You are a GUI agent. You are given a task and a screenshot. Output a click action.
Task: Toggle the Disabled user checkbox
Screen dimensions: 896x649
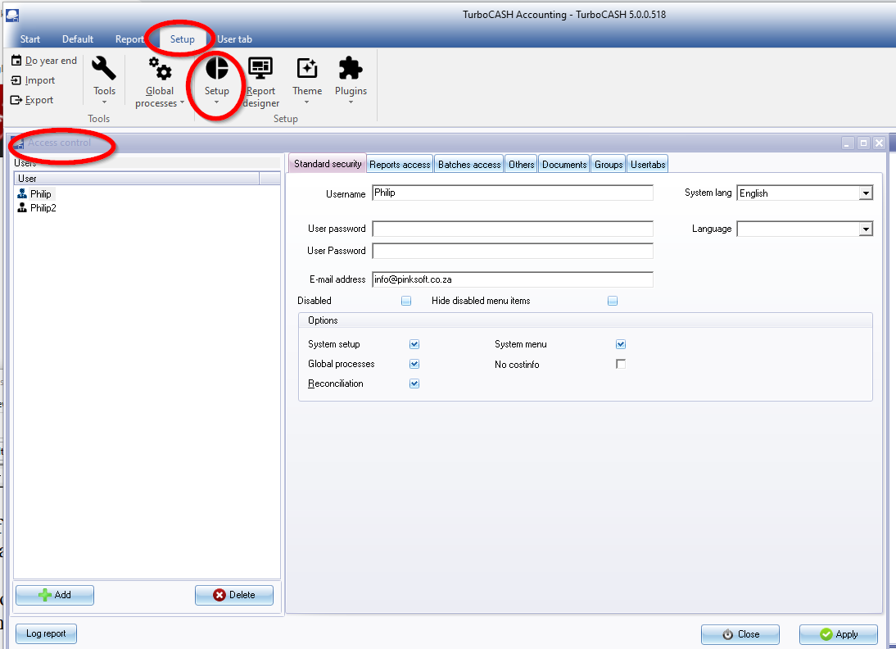click(406, 301)
